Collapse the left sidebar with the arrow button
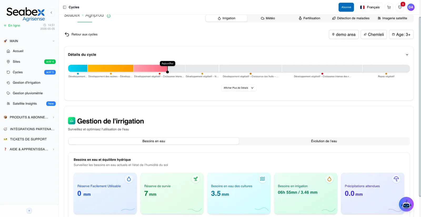This screenshot has width=421, height=217. tap(51, 13)
